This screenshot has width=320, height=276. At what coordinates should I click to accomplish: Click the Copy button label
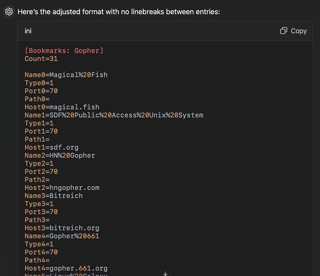click(299, 31)
